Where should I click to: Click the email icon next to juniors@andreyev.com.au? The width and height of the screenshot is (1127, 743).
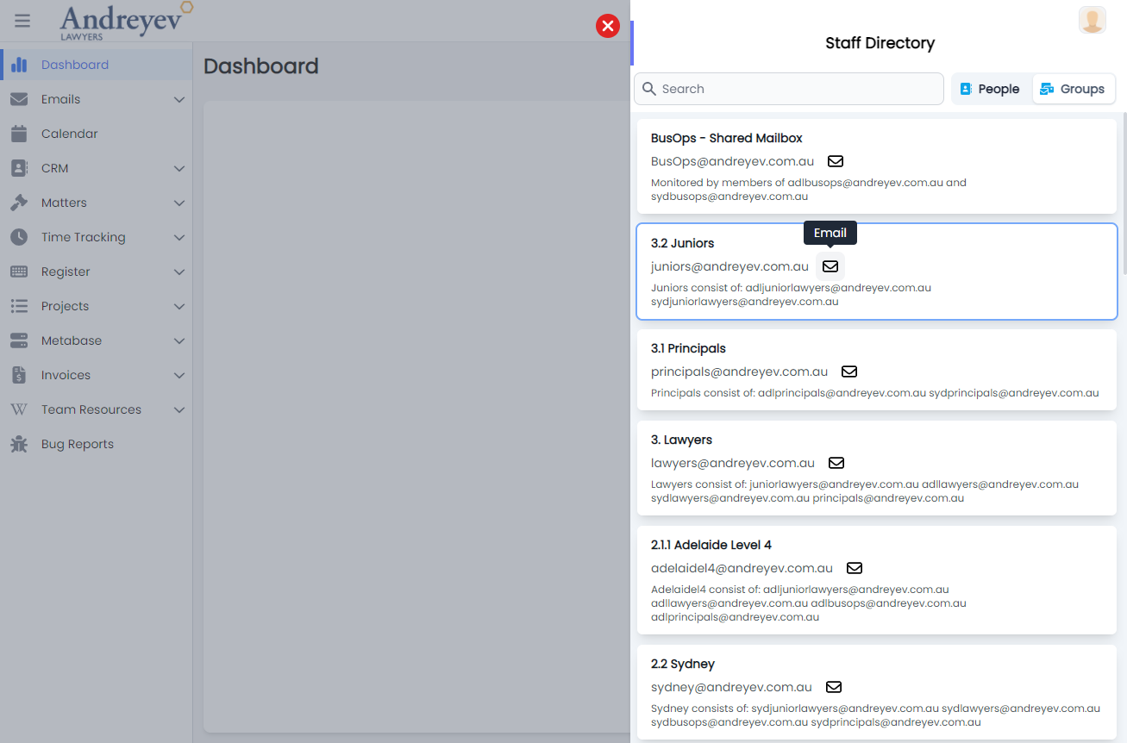[x=830, y=266]
